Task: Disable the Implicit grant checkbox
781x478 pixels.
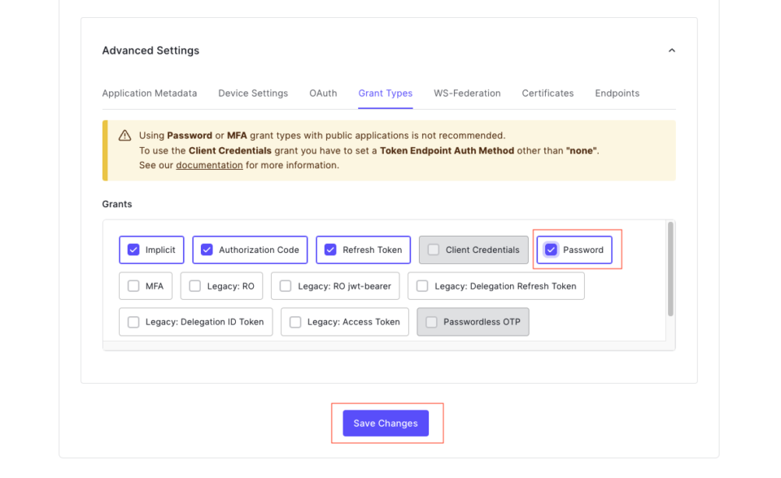Action: (133, 250)
